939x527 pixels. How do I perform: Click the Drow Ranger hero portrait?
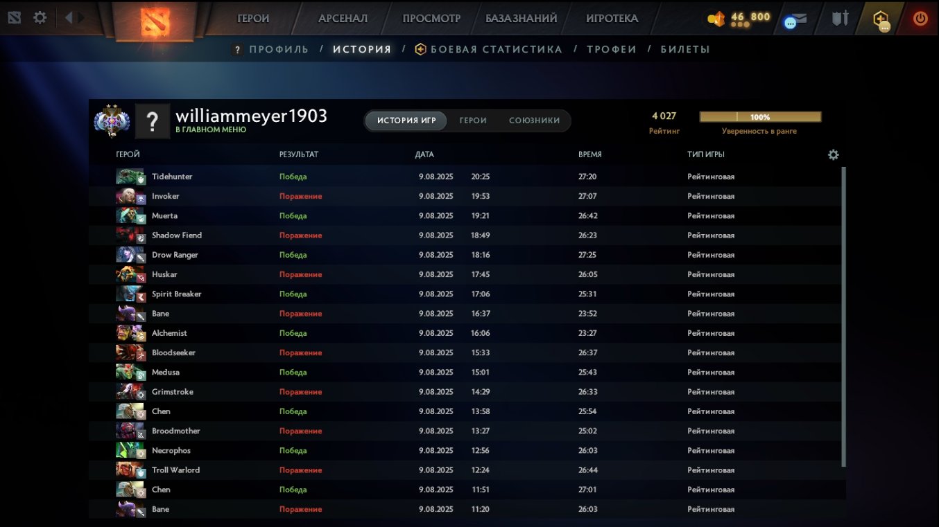pos(130,255)
